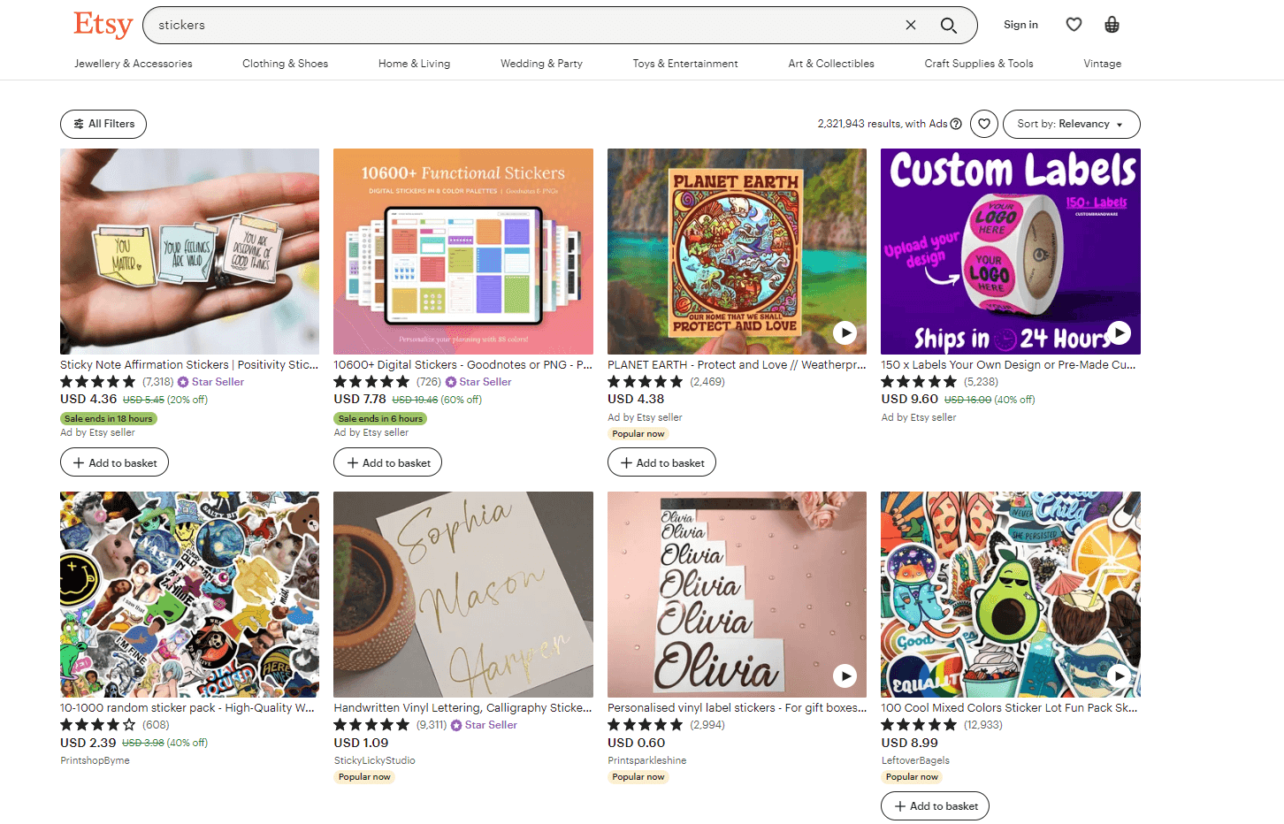Viewport: 1284px width, 824px height.
Task: Click the stickers search input field
Action: point(522,25)
